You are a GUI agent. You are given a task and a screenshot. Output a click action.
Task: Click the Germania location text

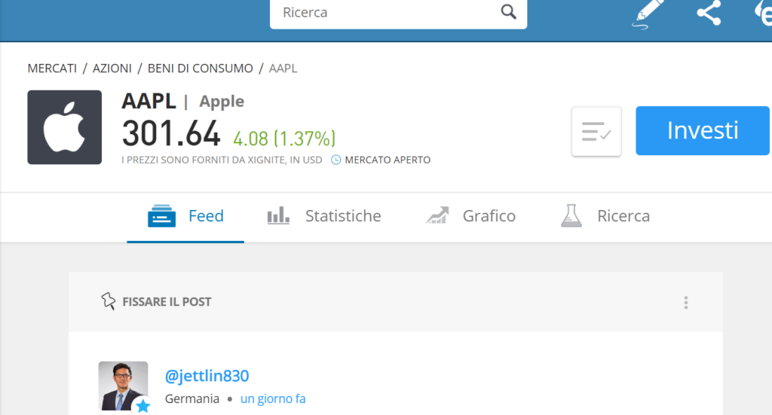pos(192,398)
